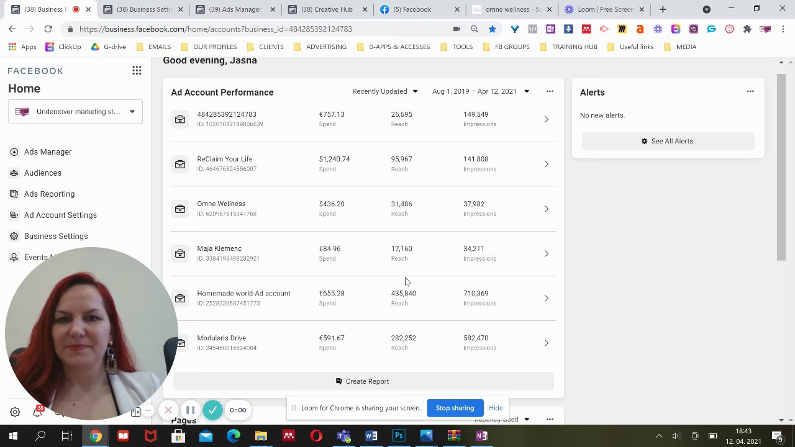795x447 pixels.
Task: Click Stop sharing in the Loom bar
Action: tap(455, 408)
